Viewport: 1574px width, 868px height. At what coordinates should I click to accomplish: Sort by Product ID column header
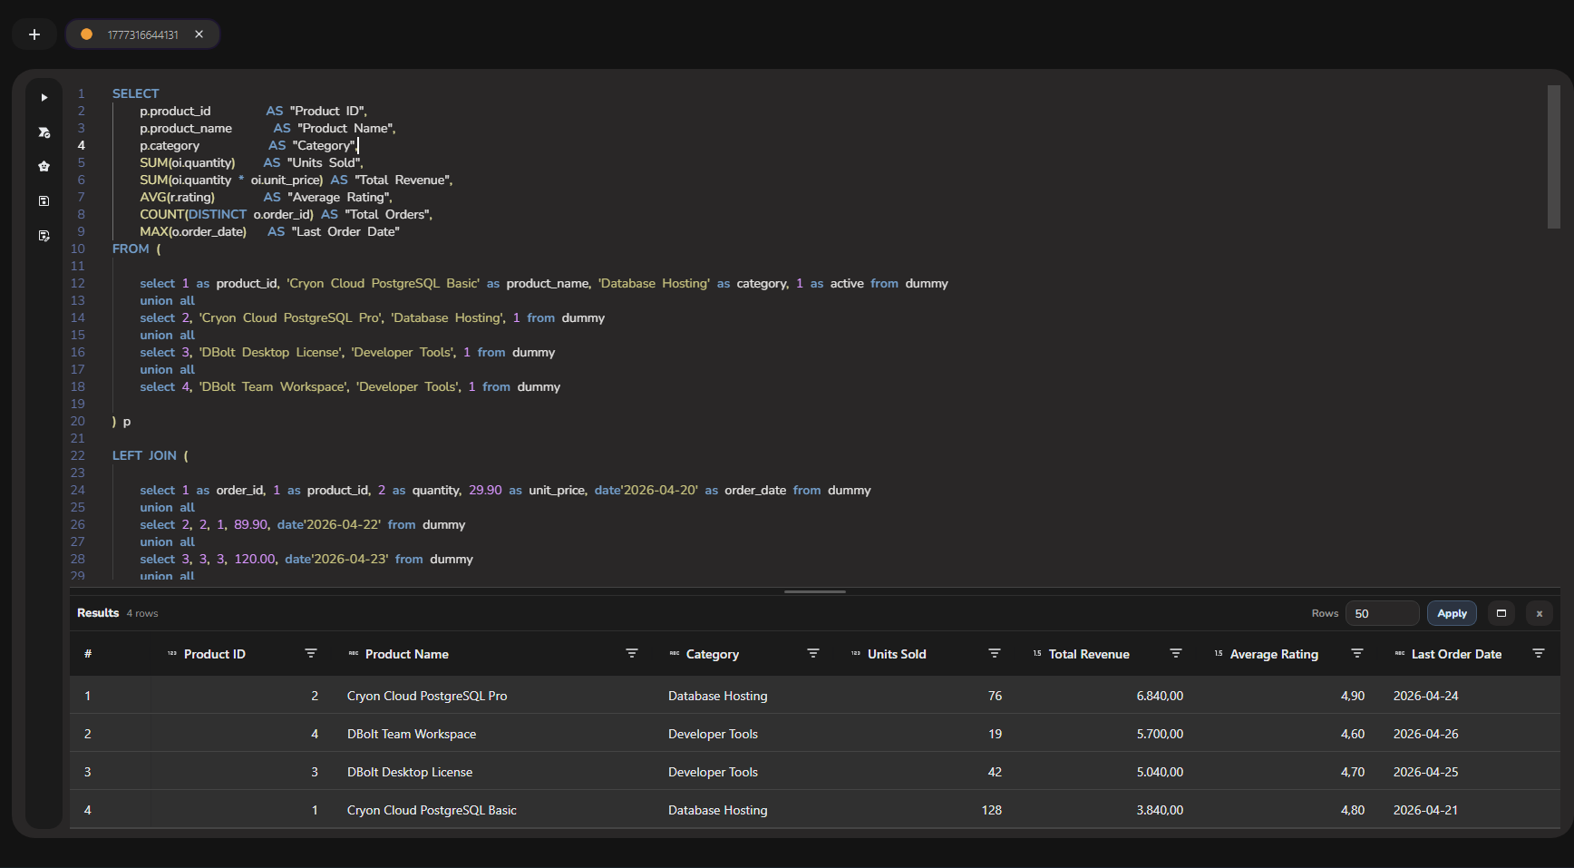pyautogui.click(x=215, y=654)
